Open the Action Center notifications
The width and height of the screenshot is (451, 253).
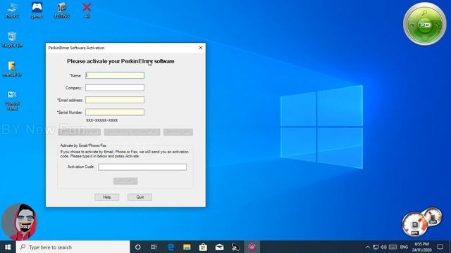440,247
